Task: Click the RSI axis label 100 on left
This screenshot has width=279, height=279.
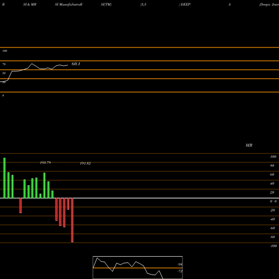Action: [x=5, y=51]
